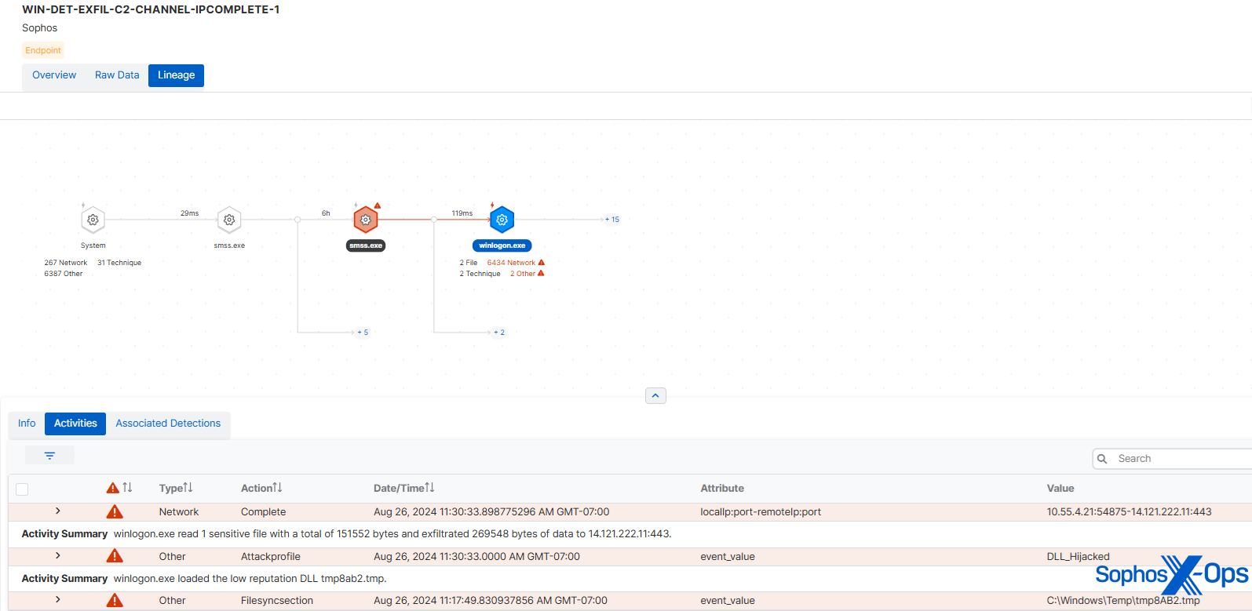Click the 6387 Other count under System
The width and height of the screenshot is (1252, 611).
64,274
